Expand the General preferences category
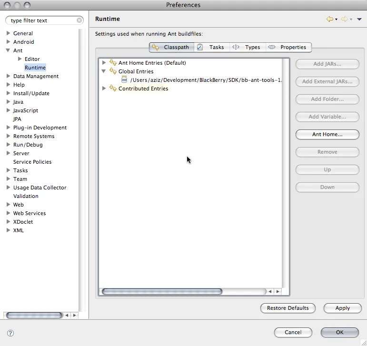This screenshot has height=346, width=367. (x=8, y=33)
